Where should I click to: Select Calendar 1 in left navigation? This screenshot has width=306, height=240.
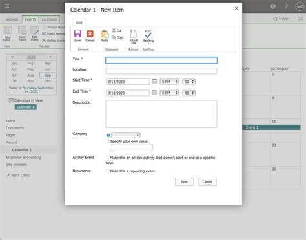pos(22,150)
